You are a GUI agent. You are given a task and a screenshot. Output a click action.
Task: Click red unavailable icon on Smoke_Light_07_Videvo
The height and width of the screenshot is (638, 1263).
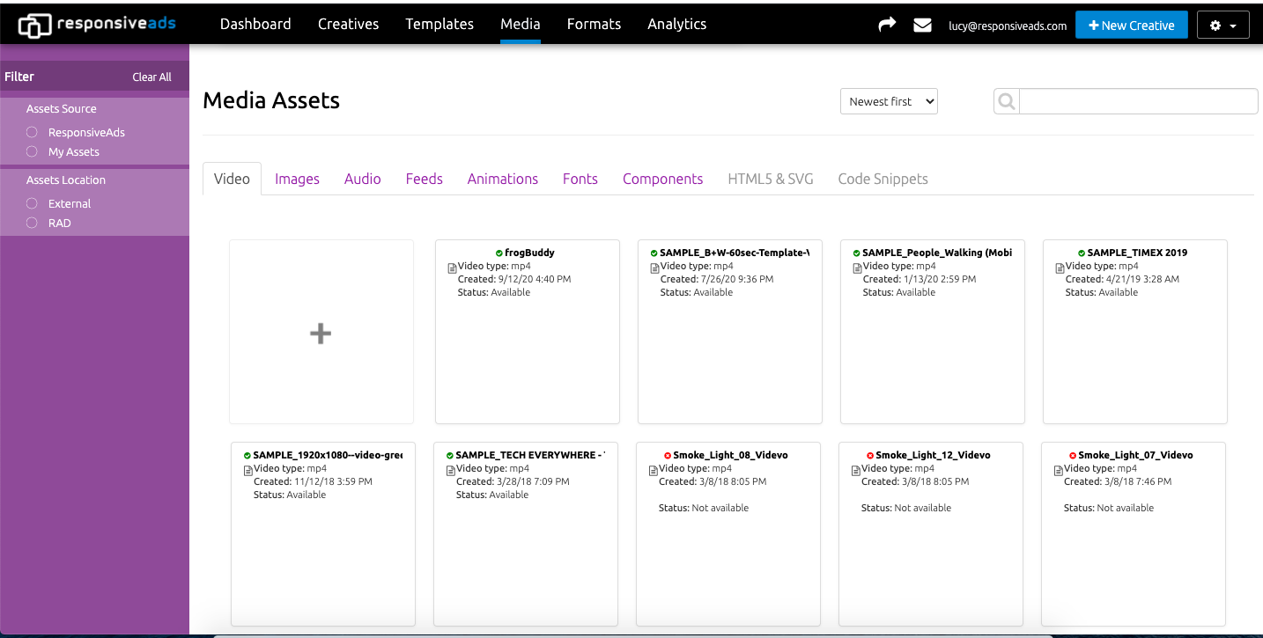click(1073, 456)
